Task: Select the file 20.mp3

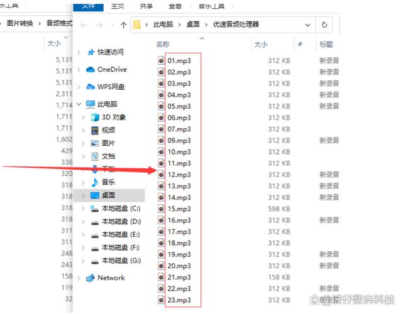Action: [x=179, y=266]
